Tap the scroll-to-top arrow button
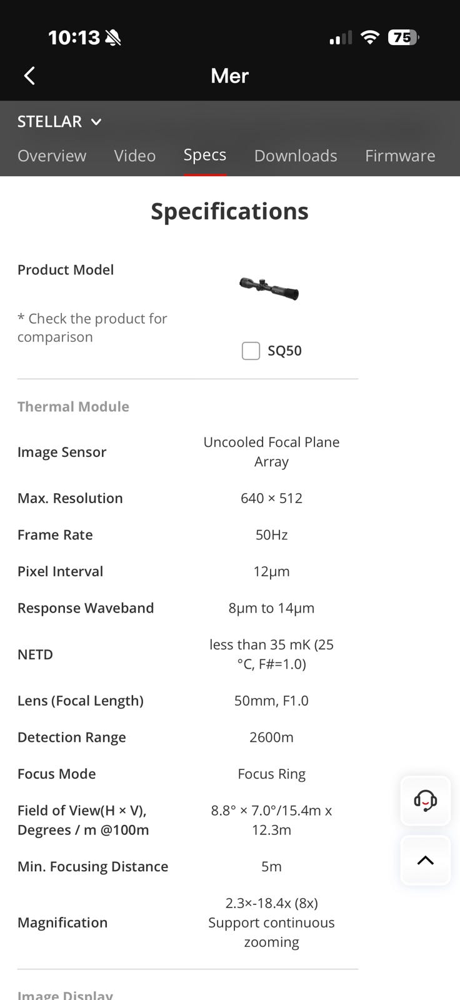 click(x=425, y=860)
